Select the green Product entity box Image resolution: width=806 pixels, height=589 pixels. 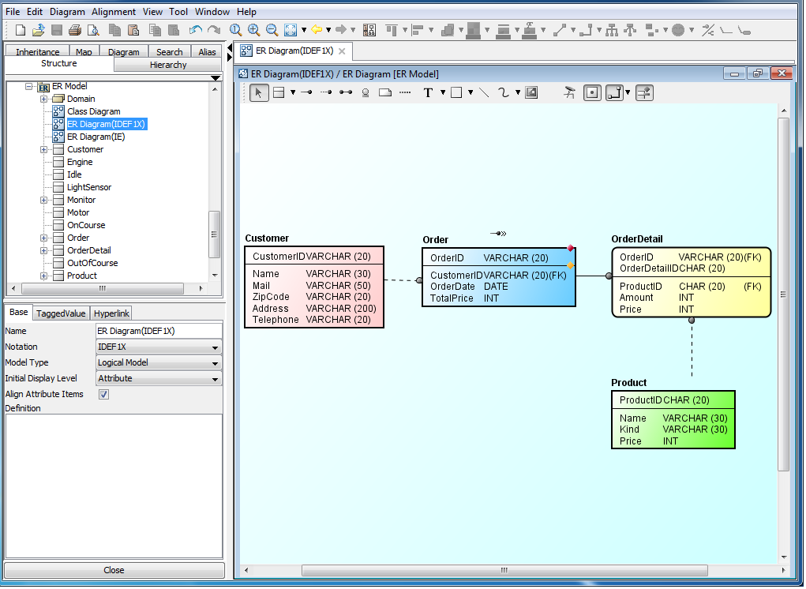673,420
